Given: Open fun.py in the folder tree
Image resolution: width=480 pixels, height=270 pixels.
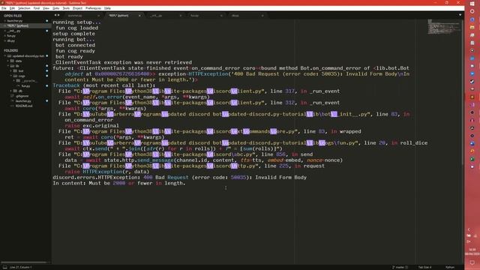Looking at the screenshot, I should coord(26,86).
